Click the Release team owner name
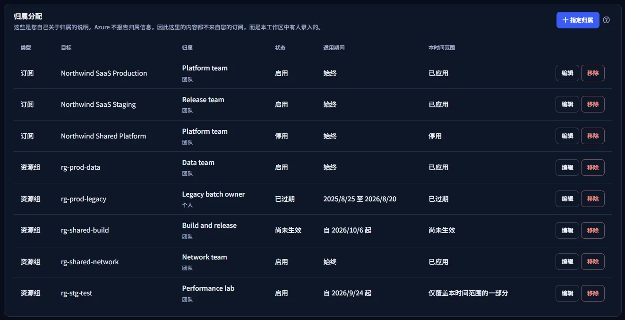Image resolution: width=625 pixels, height=320 pixels. [203, 100]
